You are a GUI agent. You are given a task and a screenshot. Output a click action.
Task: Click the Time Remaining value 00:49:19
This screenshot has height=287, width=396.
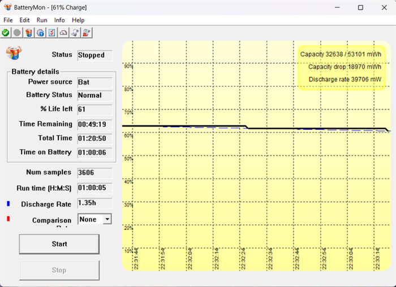click(94, 125)
